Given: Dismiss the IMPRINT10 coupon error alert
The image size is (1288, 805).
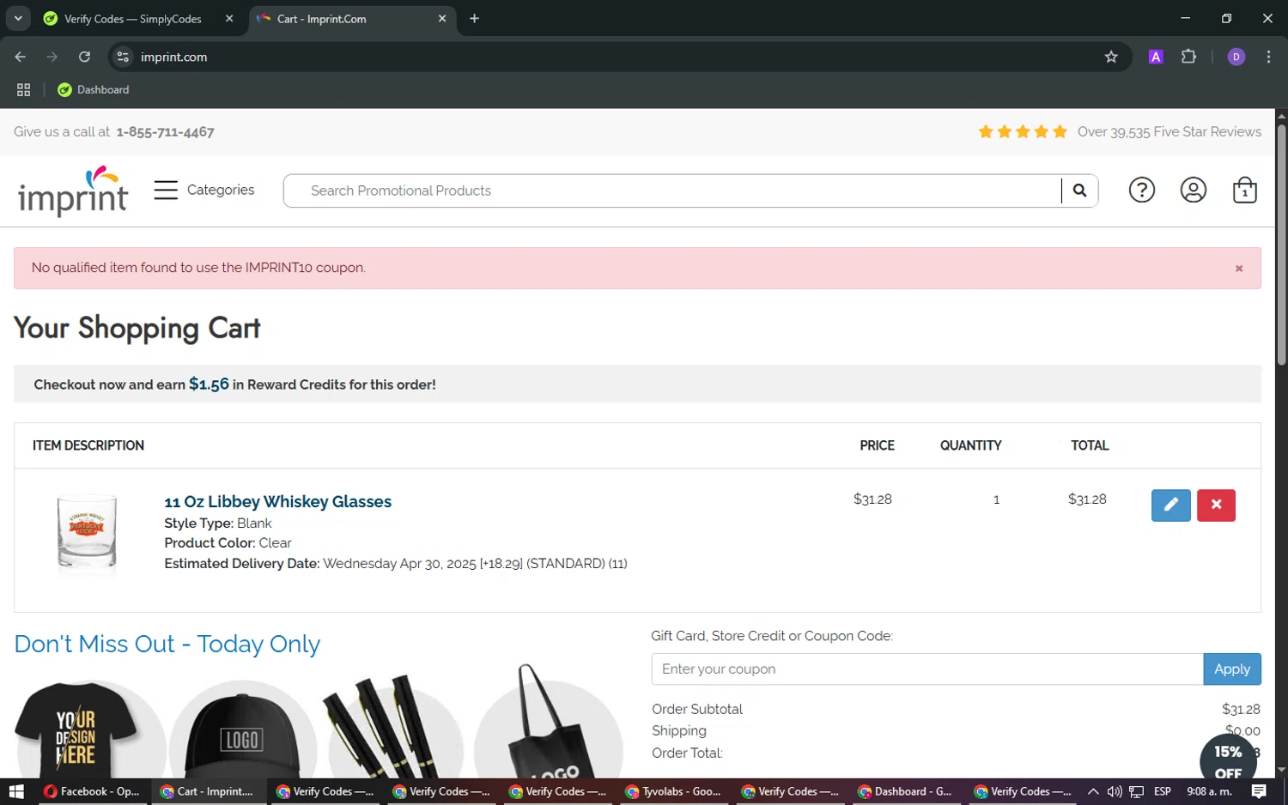Looking at the screenshot, I should [1238, 269].
